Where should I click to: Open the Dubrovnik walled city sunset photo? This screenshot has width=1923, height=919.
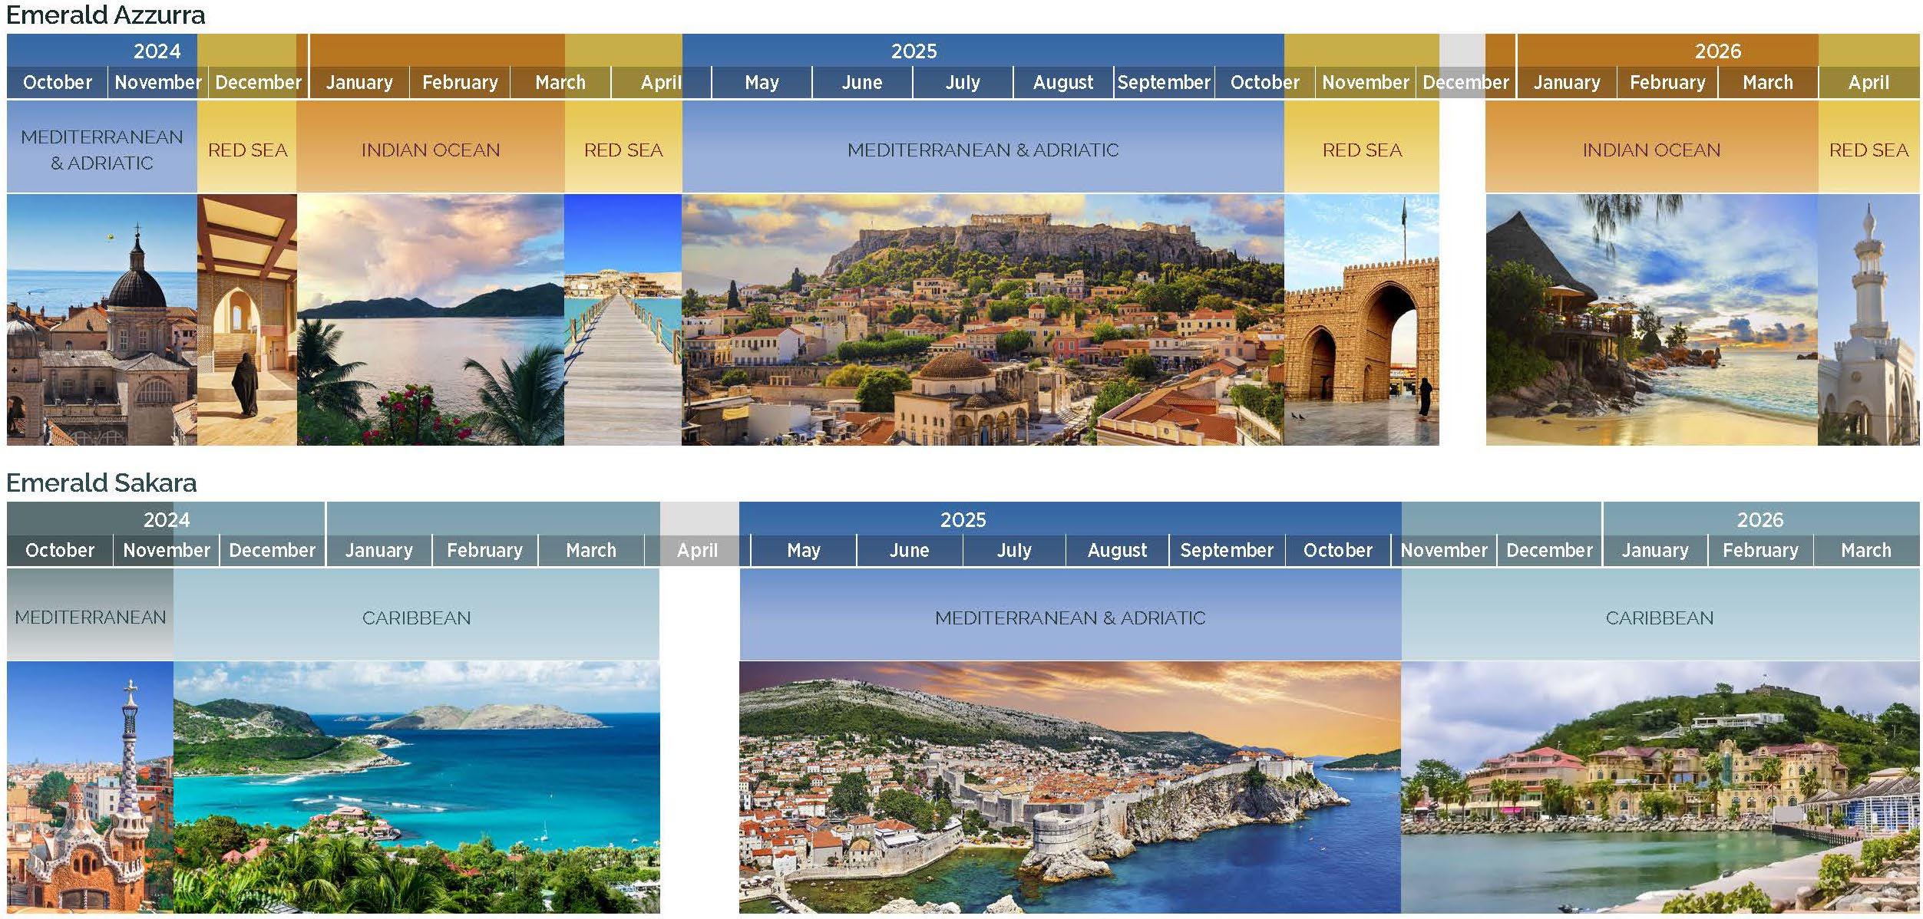1069,788
